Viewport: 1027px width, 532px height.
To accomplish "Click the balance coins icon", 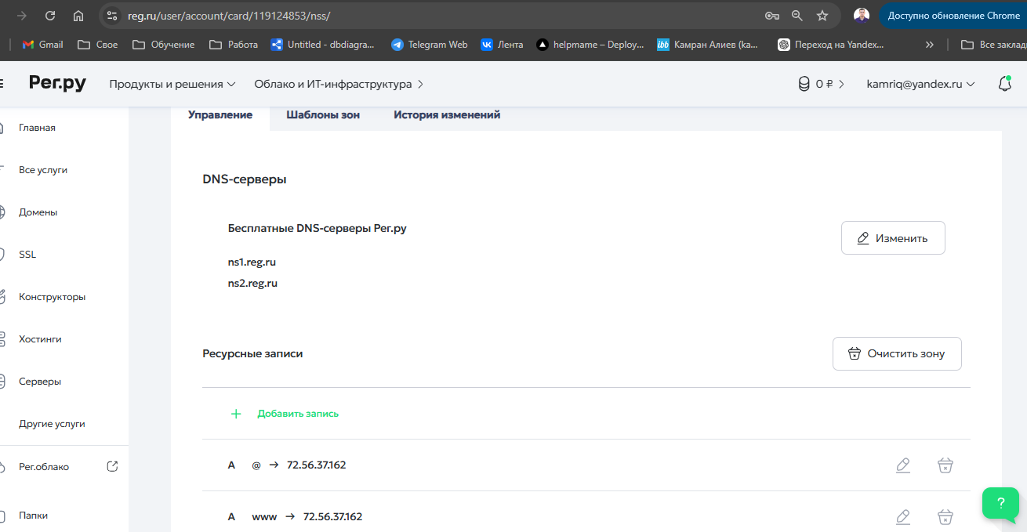I will click(x=804, y=84).
